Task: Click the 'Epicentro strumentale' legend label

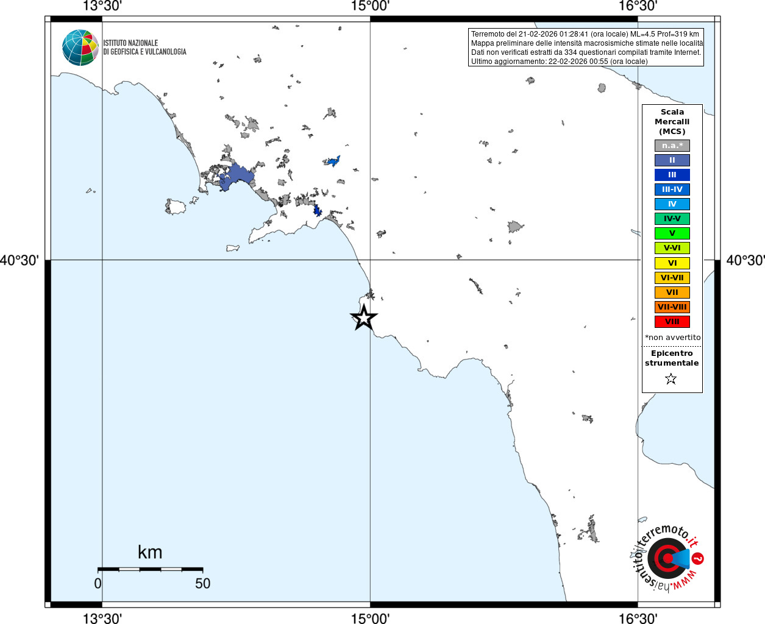Action: pos(672,358)
